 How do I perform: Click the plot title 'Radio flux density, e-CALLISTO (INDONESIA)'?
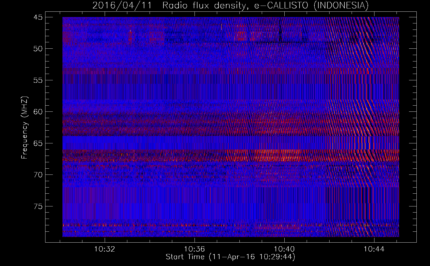pyautogui.click(x=265, y=5)
